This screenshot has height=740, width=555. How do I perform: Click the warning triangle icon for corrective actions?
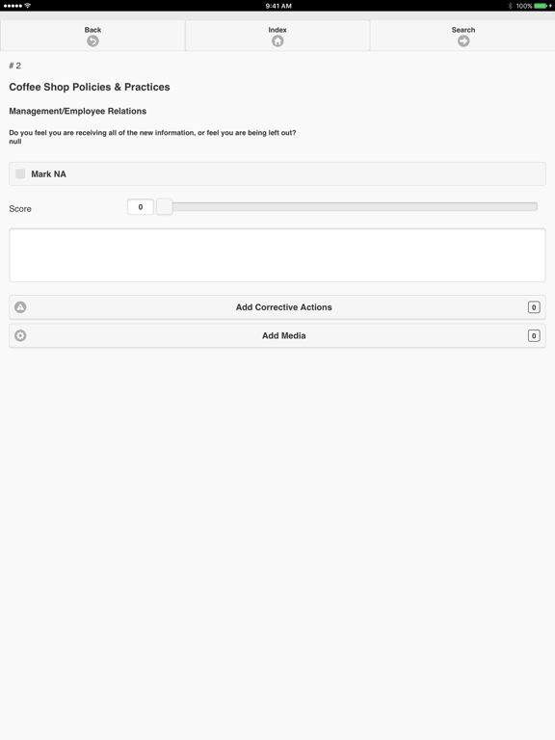point(20,307)
